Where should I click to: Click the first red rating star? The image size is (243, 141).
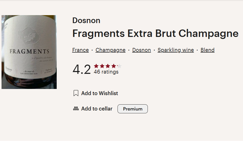[96, 66]
